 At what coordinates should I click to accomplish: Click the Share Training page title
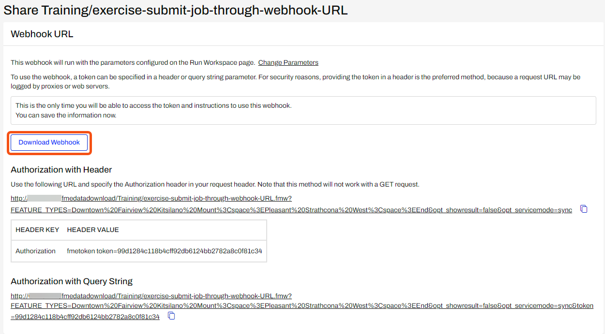175,10
